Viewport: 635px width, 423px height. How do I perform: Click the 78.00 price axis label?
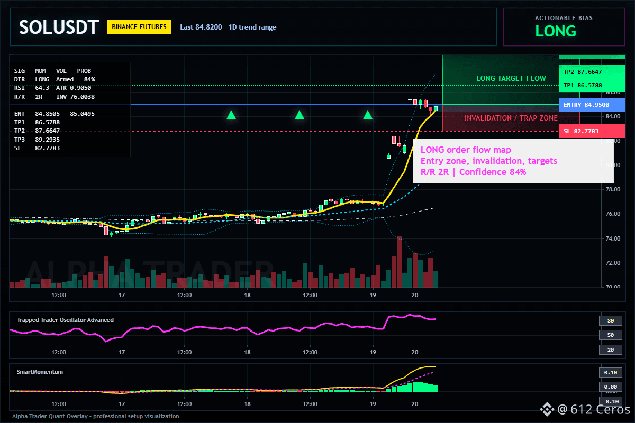pyautogui.click(x=613, y=189)
